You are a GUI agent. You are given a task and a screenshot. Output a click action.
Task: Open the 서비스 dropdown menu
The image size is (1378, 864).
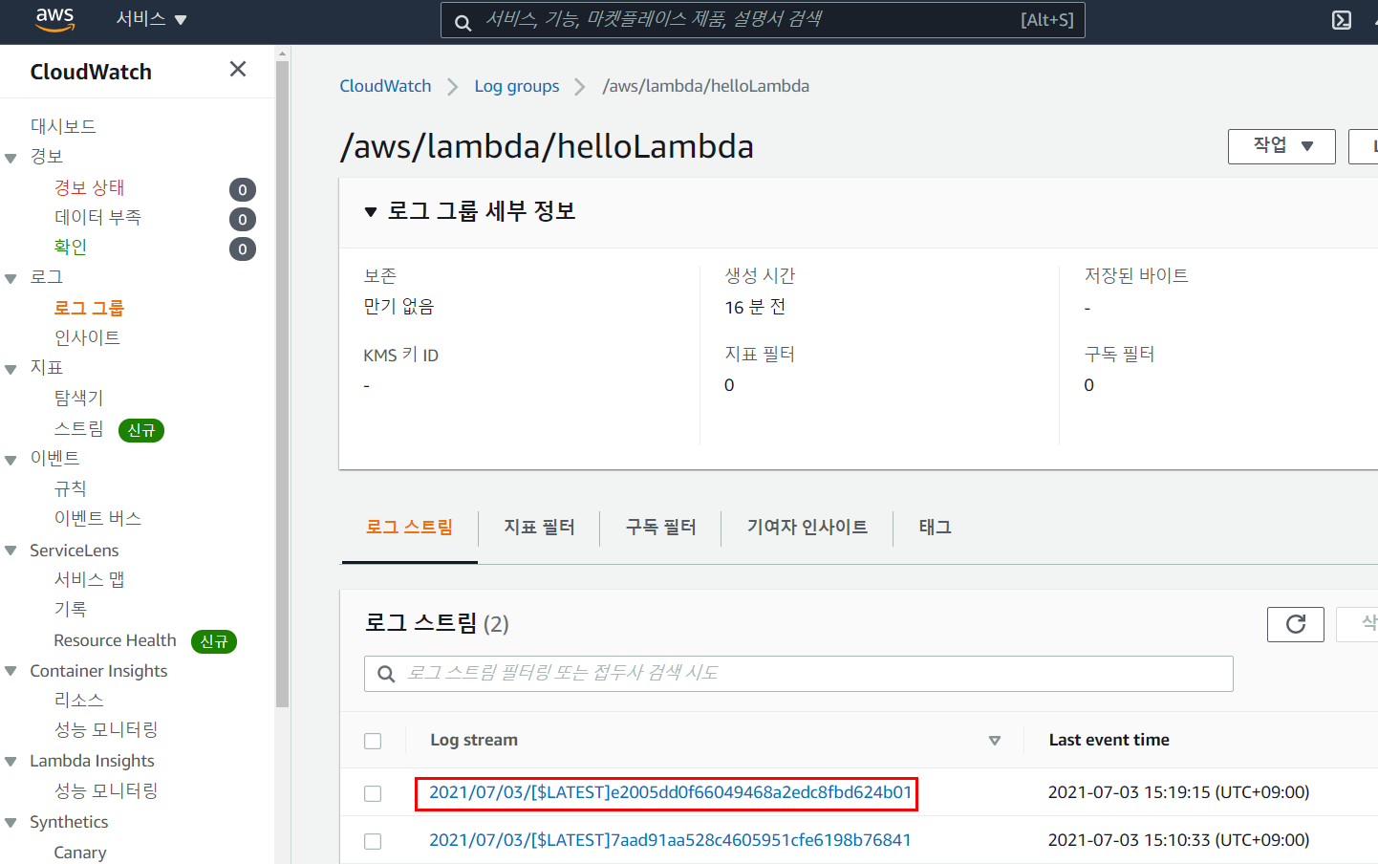(151, 19)
